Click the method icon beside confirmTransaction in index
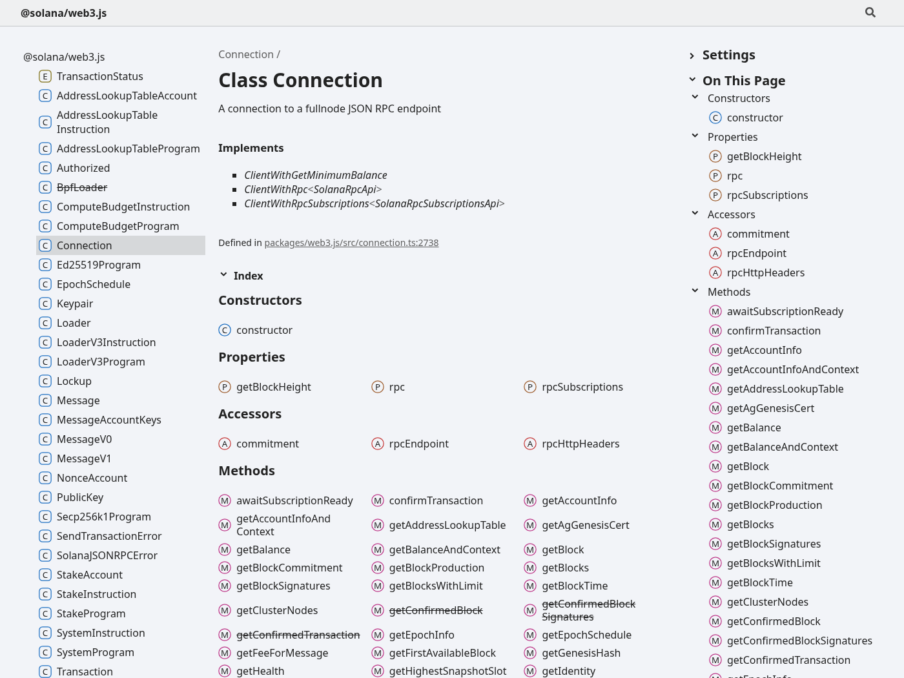 pos(378,500)
